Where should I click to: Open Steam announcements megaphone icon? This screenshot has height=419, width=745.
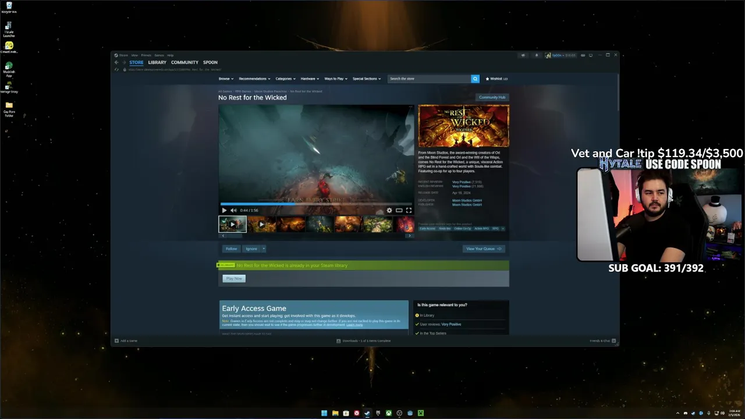pos(523,55)
